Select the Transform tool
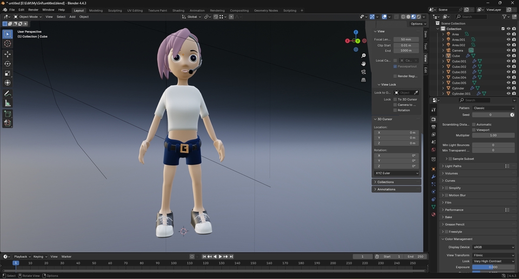519x279 pixels. tap(8, 83)
